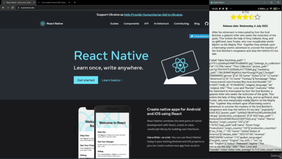Click the three-dots overflow icon in phone status bar
The image size is (282, 159).
[x=231, y=9]
